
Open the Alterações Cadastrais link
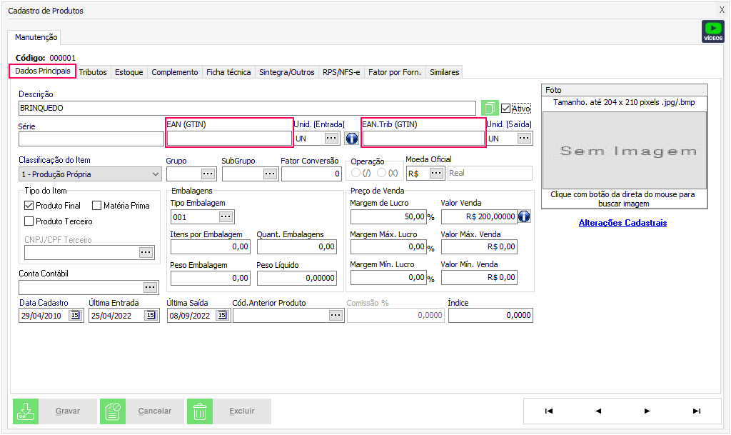coord(622,223)
